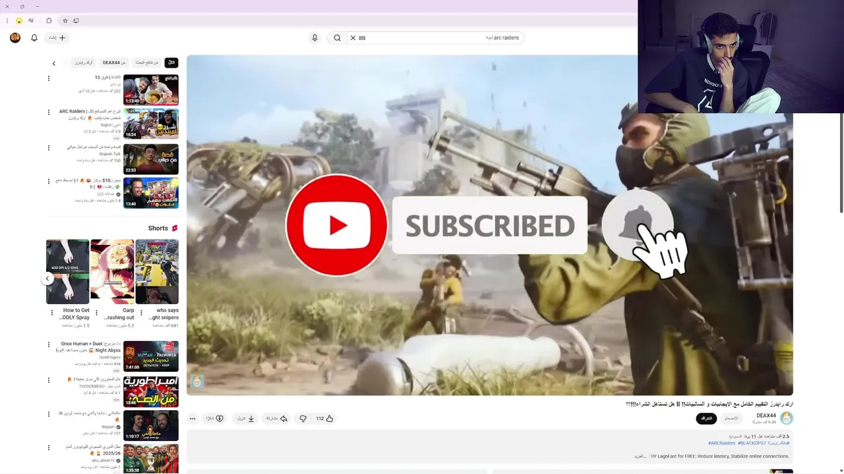Select the black 'All' filter chip
Viewport: 844px width, 474px height.
point(171,63)
